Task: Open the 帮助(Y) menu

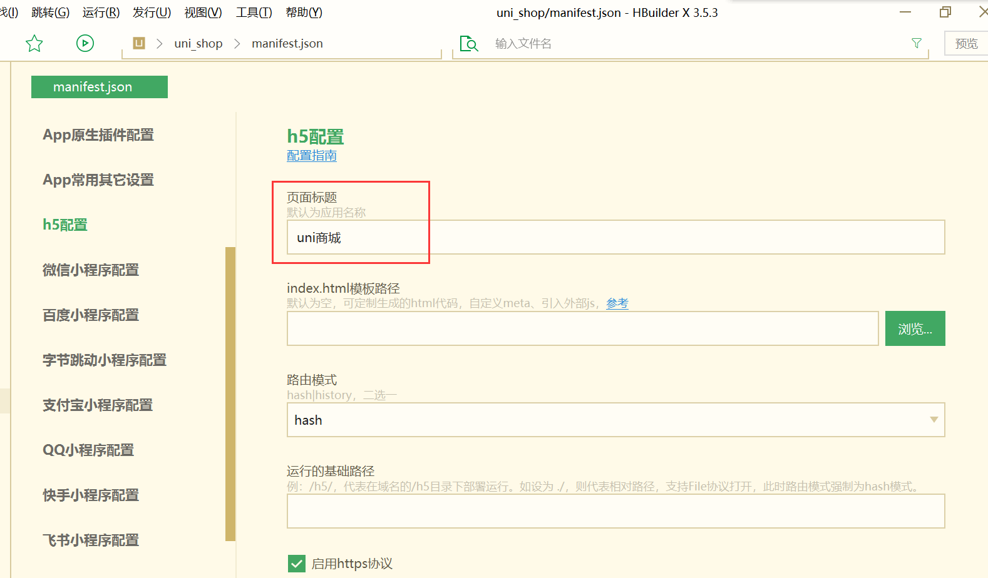Action: 304,13
